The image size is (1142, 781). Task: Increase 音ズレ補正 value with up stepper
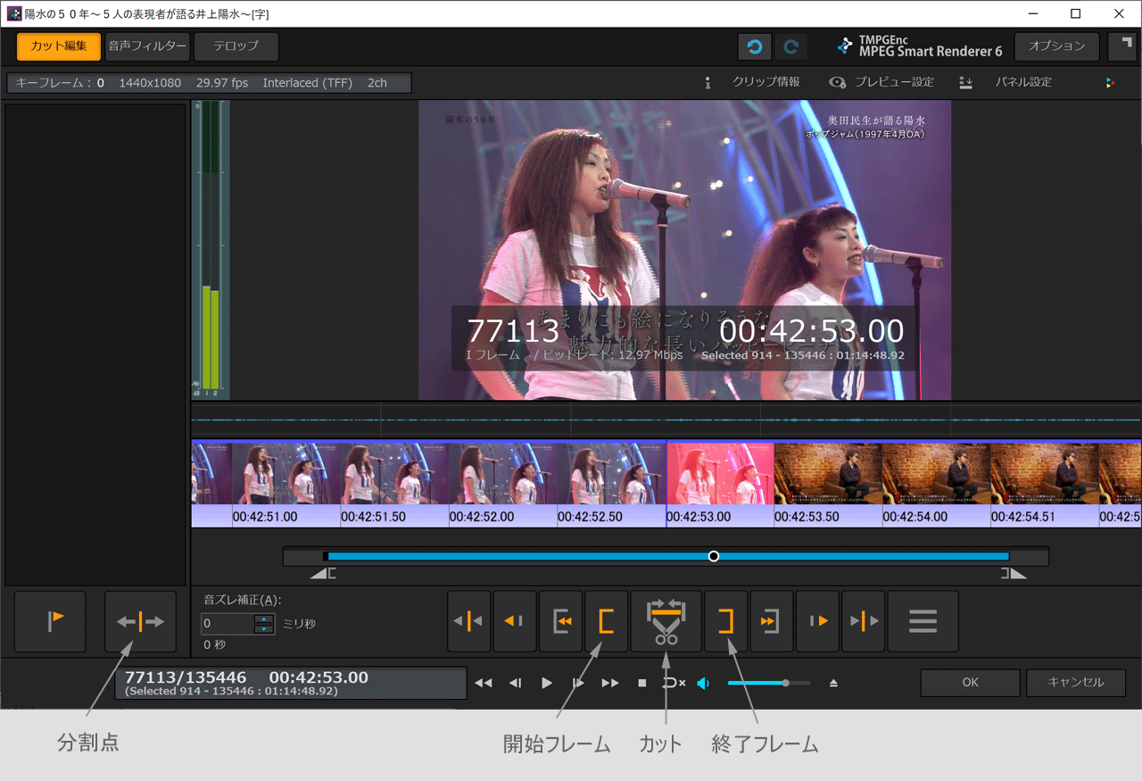point(264,619)
